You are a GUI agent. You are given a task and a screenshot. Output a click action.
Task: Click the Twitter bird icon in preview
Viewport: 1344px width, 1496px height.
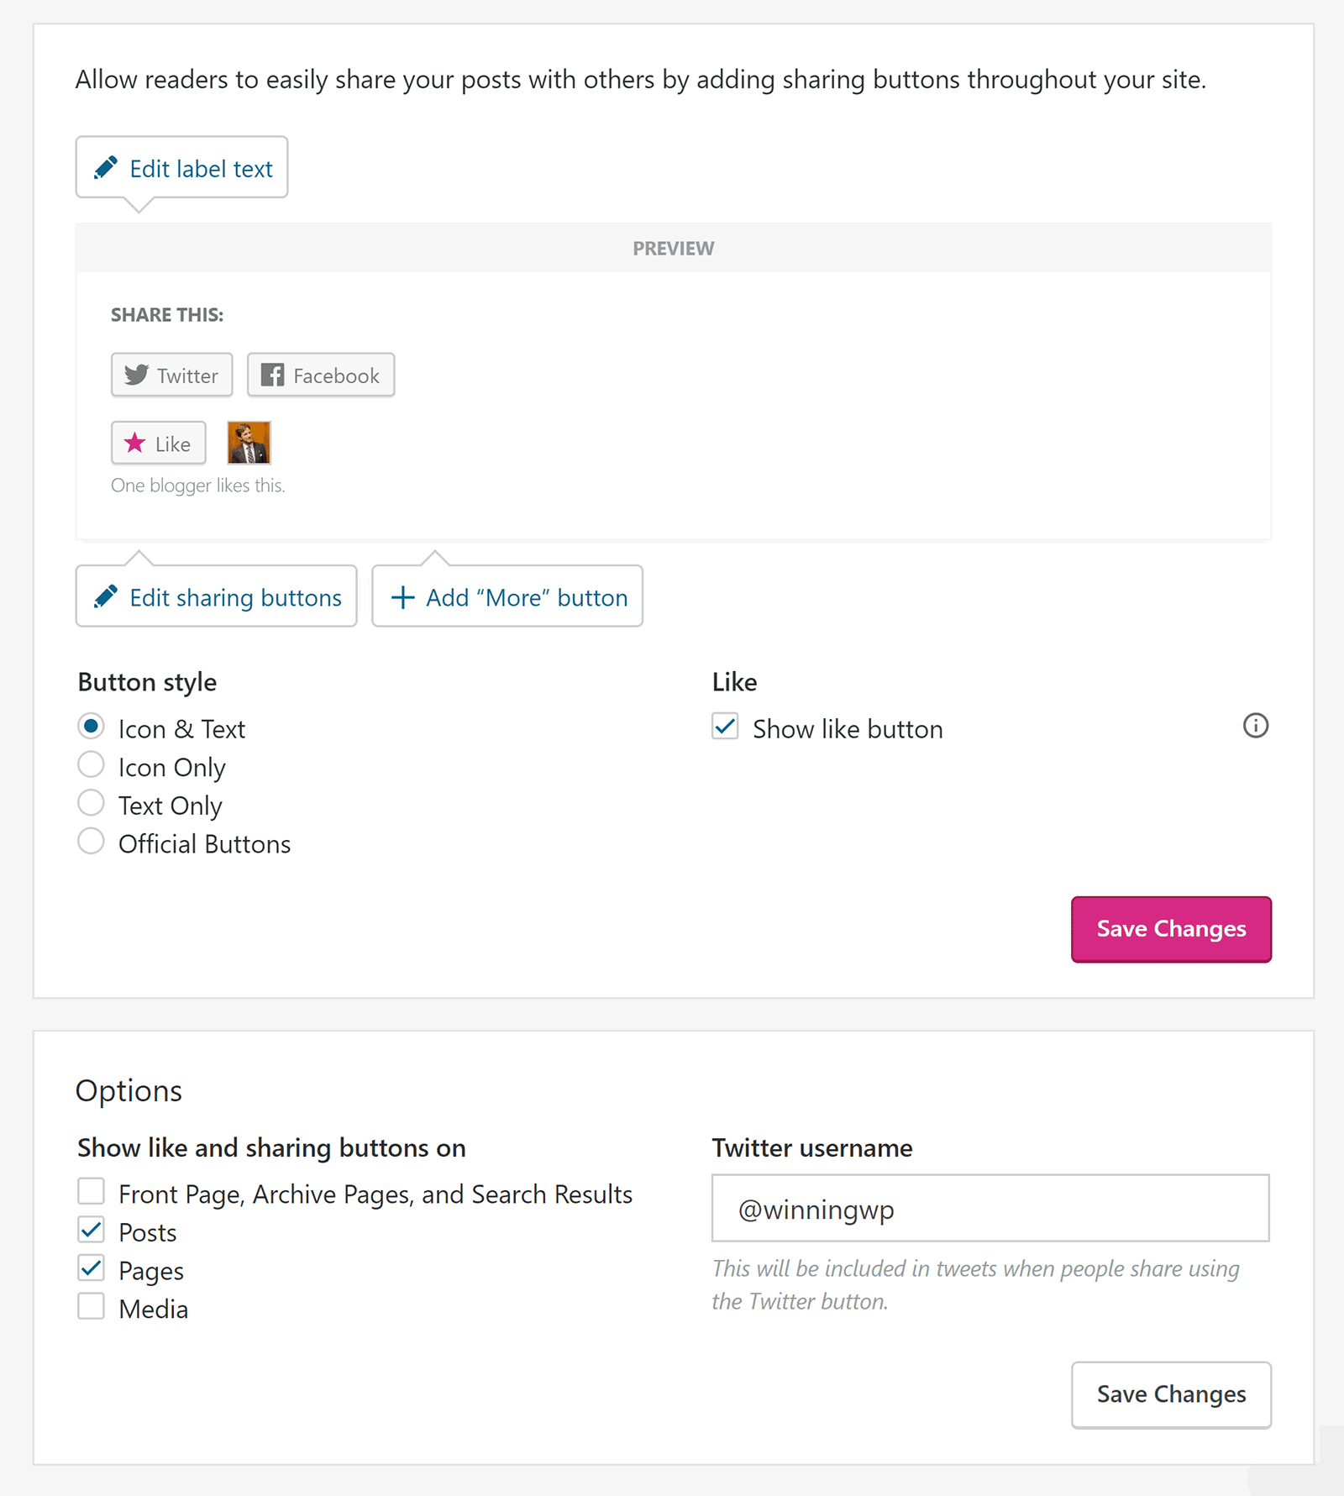point(136,375)
